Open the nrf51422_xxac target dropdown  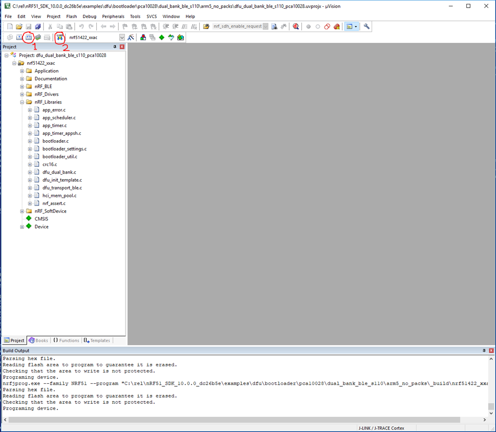[x=122, y=37]
